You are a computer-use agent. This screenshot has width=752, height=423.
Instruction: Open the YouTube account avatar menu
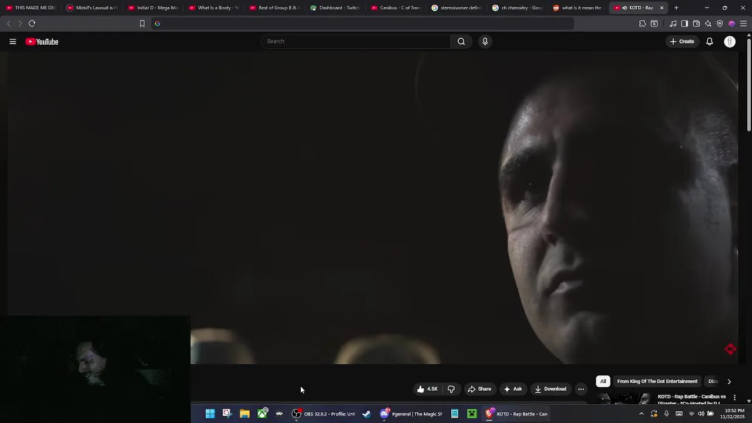[730, 42]
